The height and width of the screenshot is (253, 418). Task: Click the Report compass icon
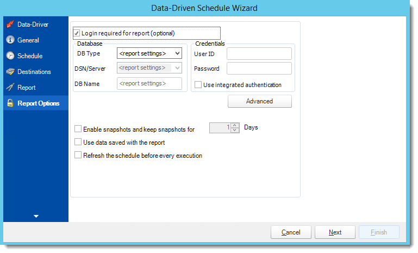click(x=10, y=87)
